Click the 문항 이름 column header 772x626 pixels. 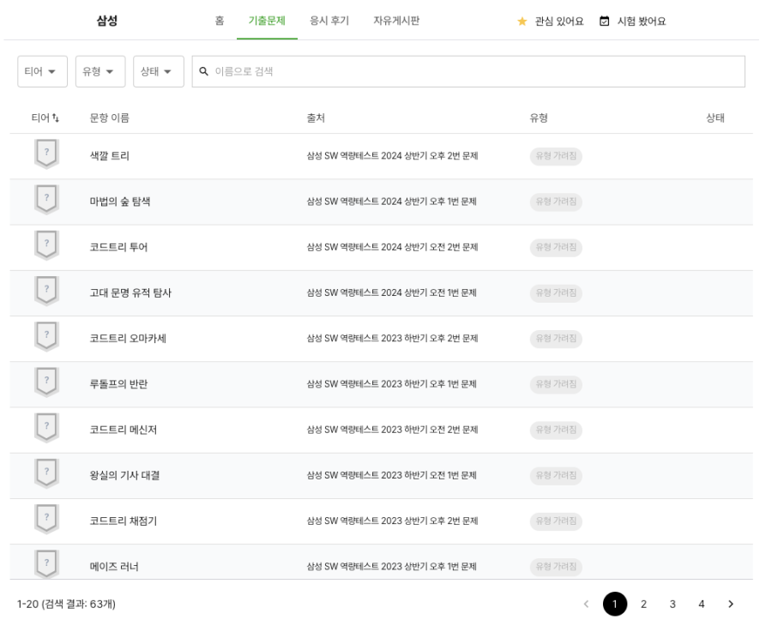click(x=109, y=118)
